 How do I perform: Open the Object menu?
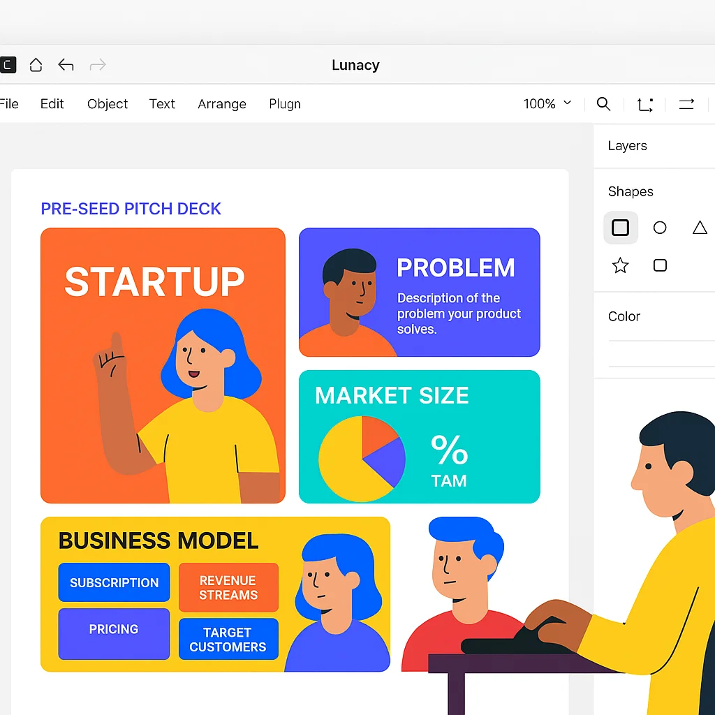tap(108, 103)
